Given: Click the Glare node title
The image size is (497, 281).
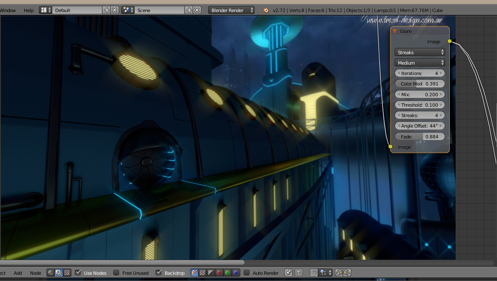Looking at the screenshot, I should point(406,31).
